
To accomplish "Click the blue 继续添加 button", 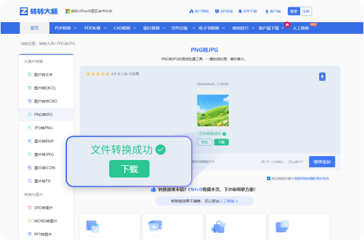I will (322, 162).
